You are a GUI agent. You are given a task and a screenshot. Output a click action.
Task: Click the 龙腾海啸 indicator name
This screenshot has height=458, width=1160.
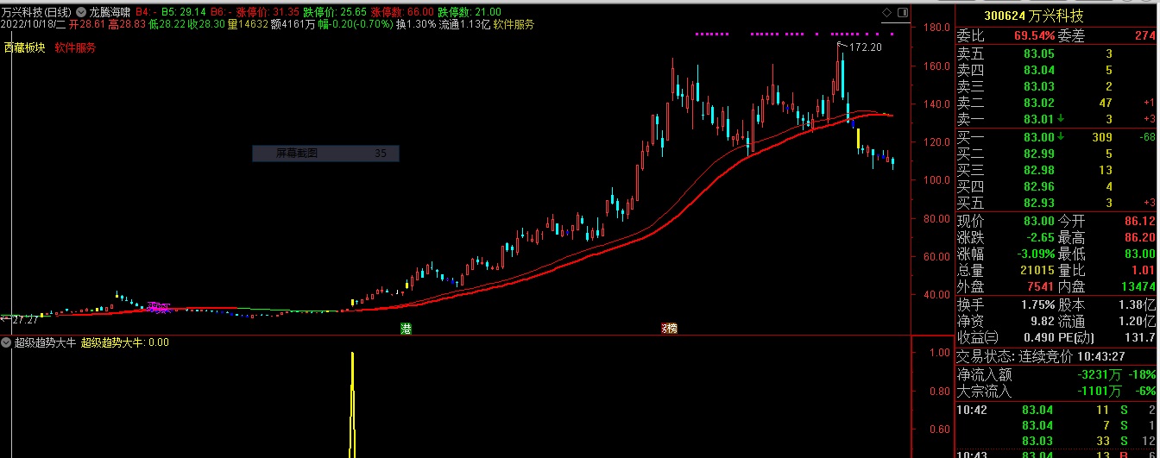(x=110, y=12)
